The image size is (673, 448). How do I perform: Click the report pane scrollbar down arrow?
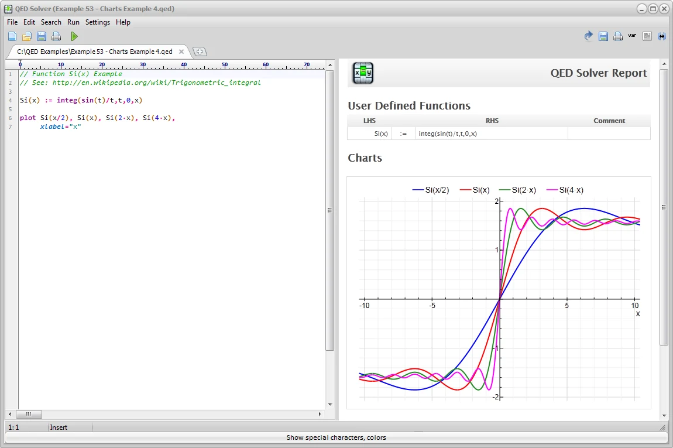click(x=664, y=415)
